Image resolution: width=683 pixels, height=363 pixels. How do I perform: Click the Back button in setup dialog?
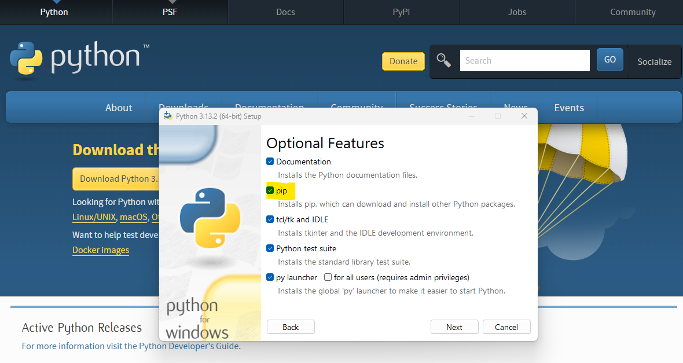pos(291,327)
